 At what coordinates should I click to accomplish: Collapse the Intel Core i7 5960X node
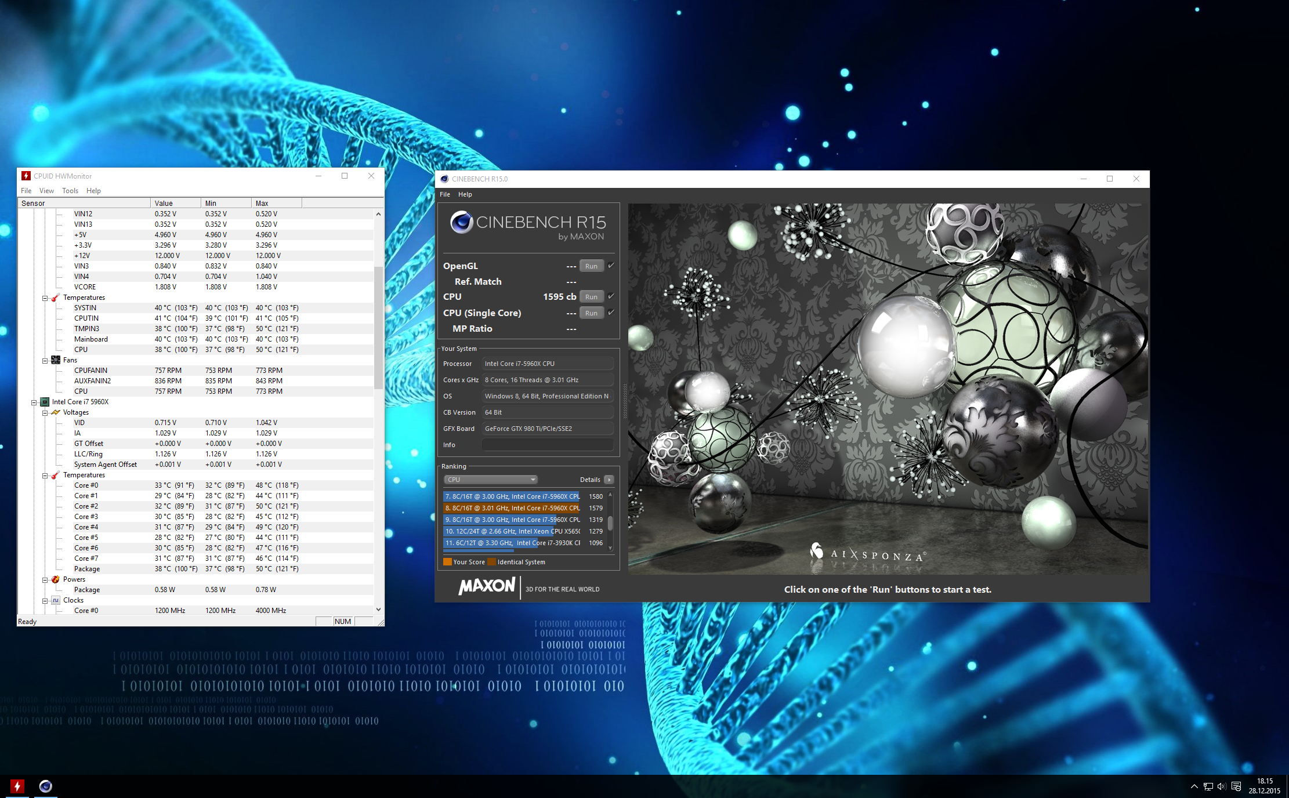[x=34, y=402]
